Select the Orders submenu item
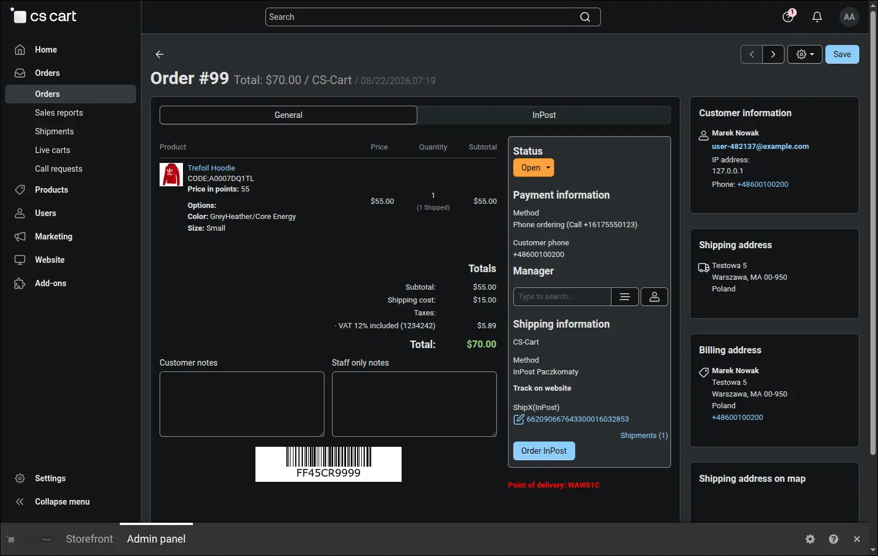 [x=71, y=94]
